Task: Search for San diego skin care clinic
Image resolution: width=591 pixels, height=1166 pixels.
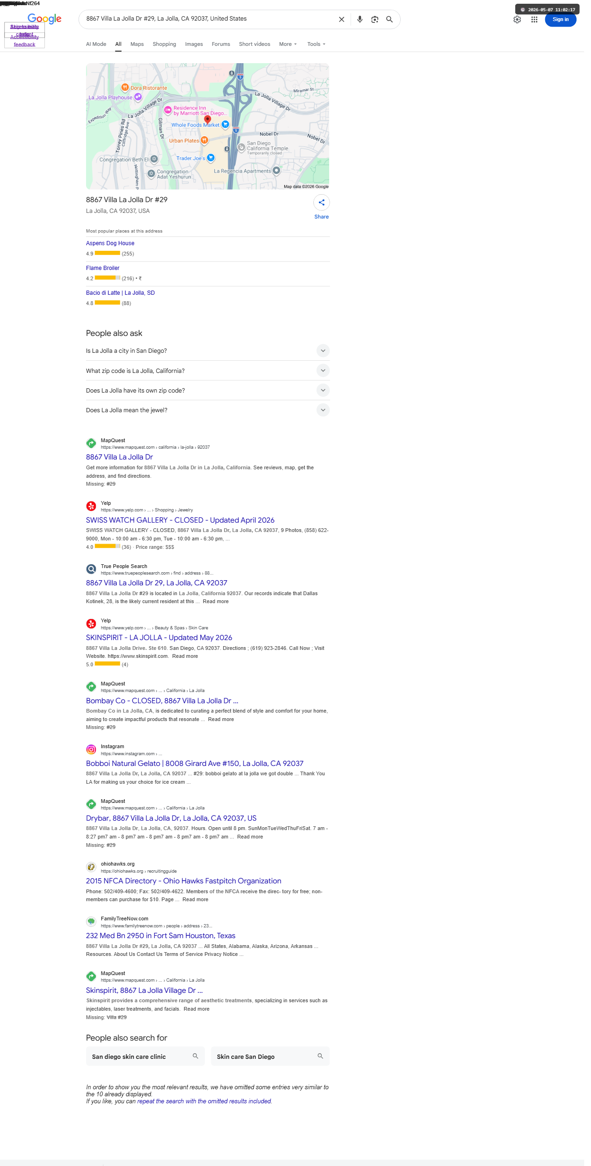Action: click(x=145, y=1057)
